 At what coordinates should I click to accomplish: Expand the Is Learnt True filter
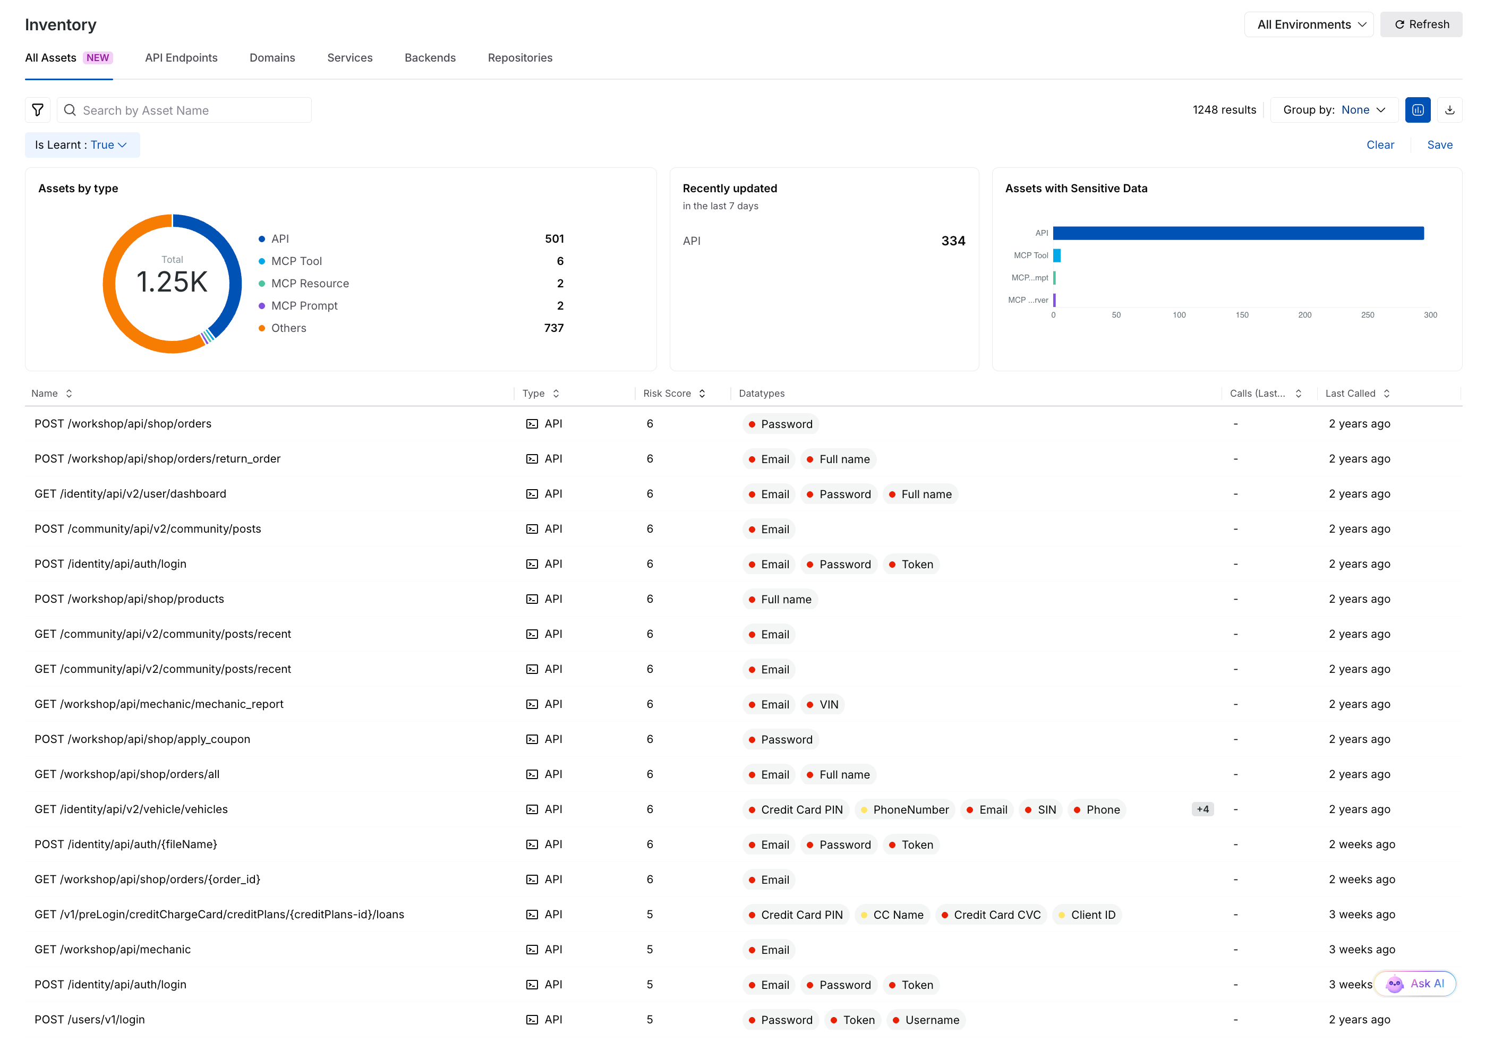(x=81, y=145)
